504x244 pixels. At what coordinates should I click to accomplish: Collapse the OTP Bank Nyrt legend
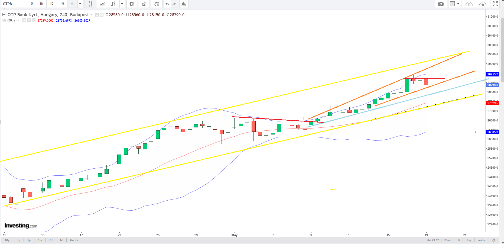coord(4,15)
